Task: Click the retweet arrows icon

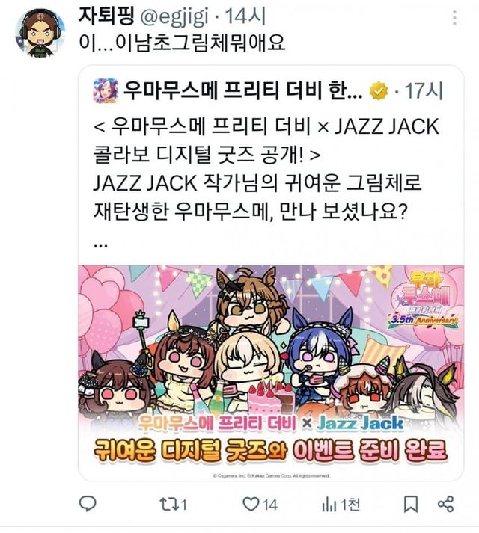Action: coord(168,505)
